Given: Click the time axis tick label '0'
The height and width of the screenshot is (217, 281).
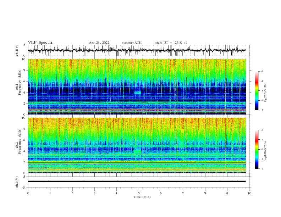Looking at the screenshot, I should (28, 193).
